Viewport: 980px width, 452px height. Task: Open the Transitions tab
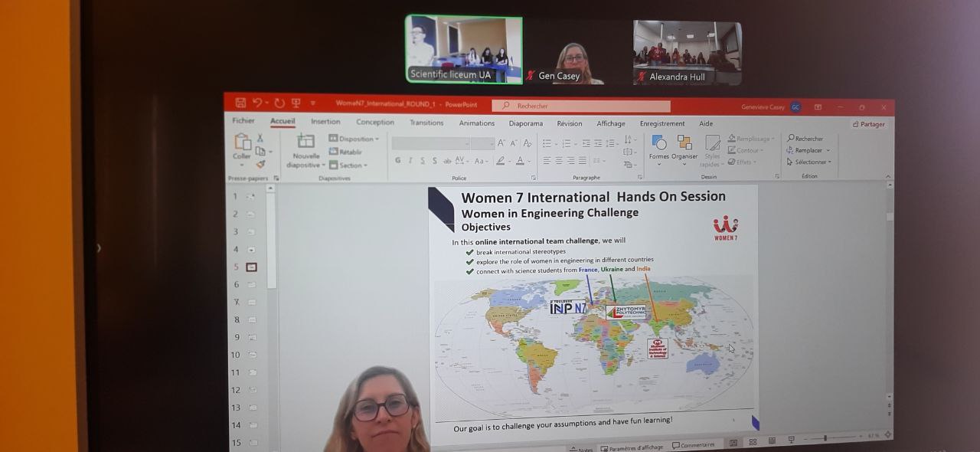[x=426, y=123]
